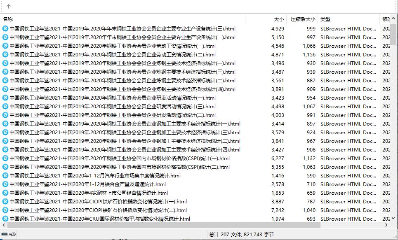Click the size value 4,546
Viewport: 398px width, 240px height.
[x=278, y=46]
